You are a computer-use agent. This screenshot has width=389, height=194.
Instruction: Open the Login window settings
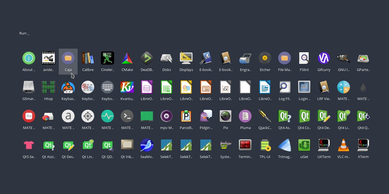pyautogui.click(x=304, y=91)
